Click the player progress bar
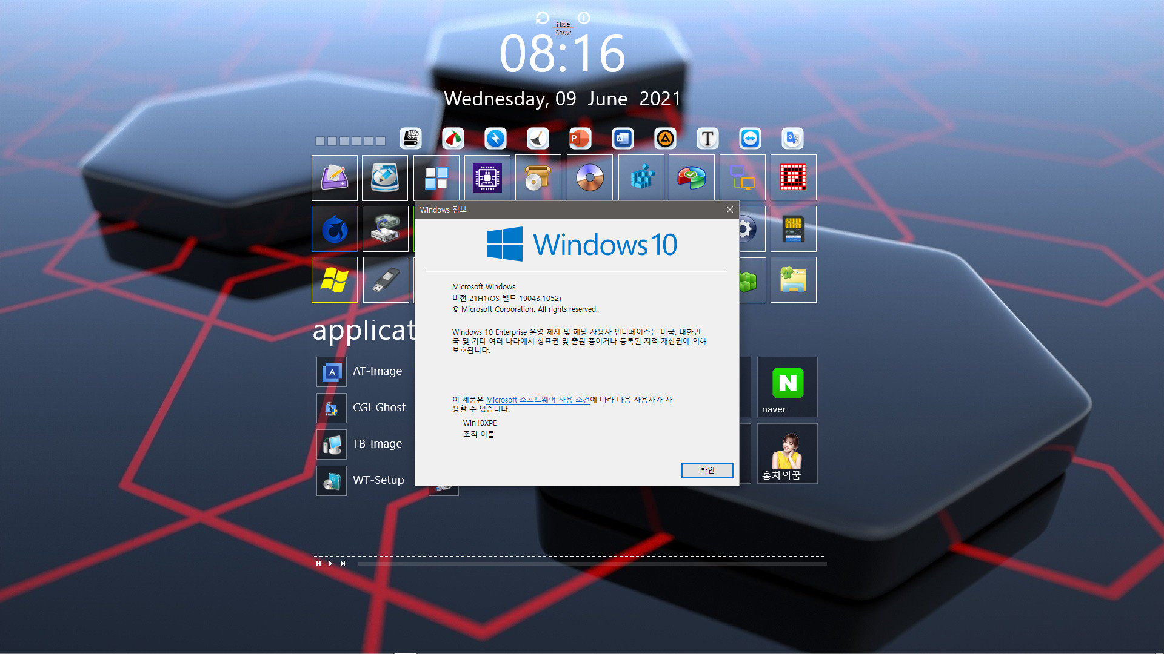 (592, 564)
